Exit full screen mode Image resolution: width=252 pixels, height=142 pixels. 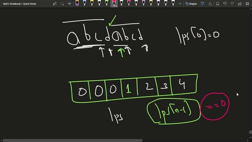pyautogui.click(x=247, y=4)
